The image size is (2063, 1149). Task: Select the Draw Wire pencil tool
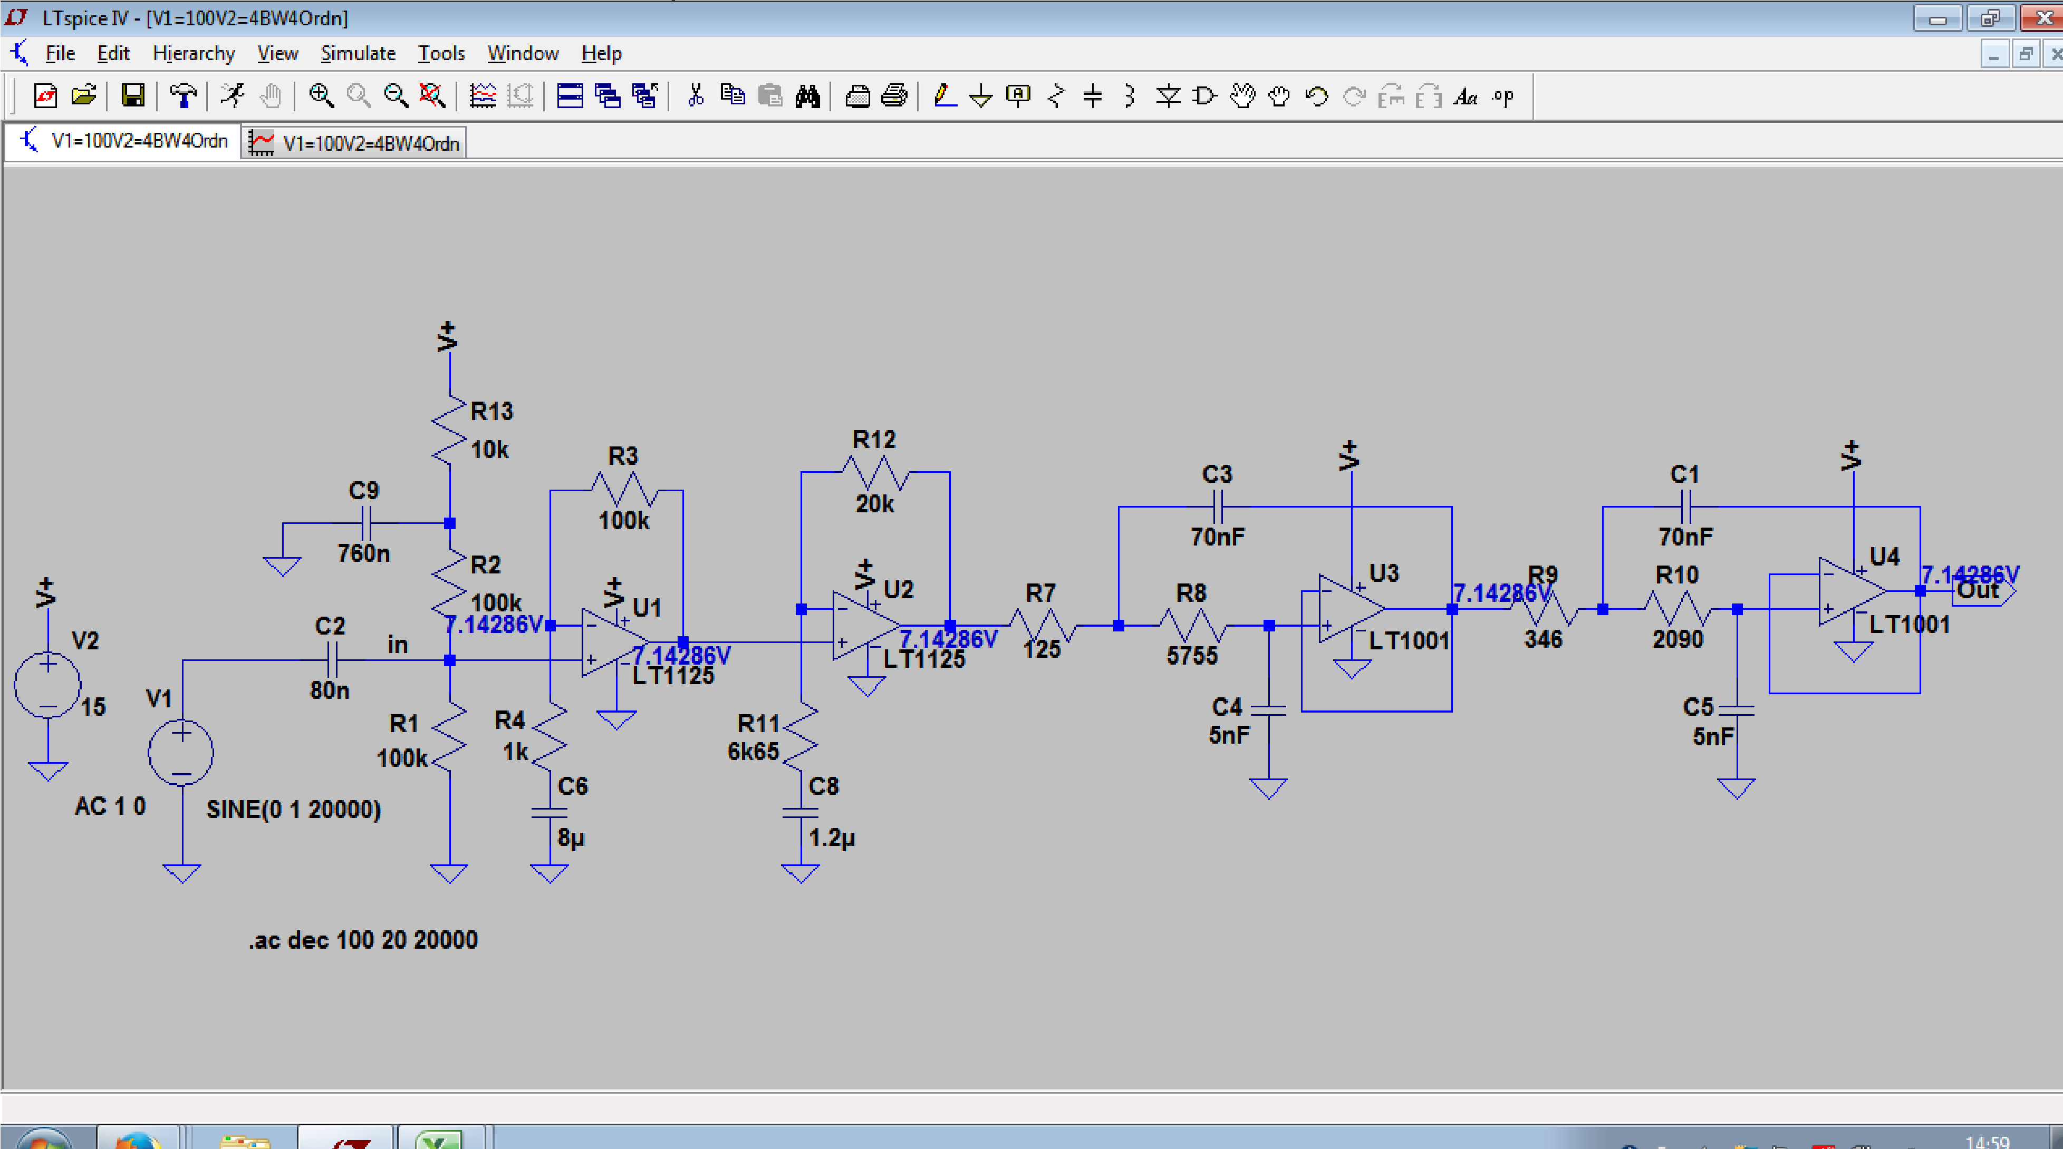pyautogui.click(x=945, y=96)
